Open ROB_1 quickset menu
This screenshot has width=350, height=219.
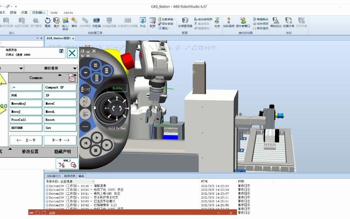(x=67, y=164)
